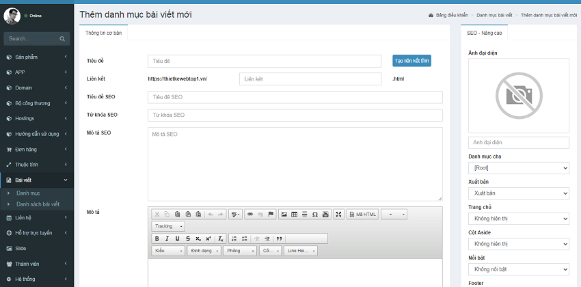Switch to SEO - Nâng cao tab
This screenshot has height=287, width=581.
click(x=484, y=32)
